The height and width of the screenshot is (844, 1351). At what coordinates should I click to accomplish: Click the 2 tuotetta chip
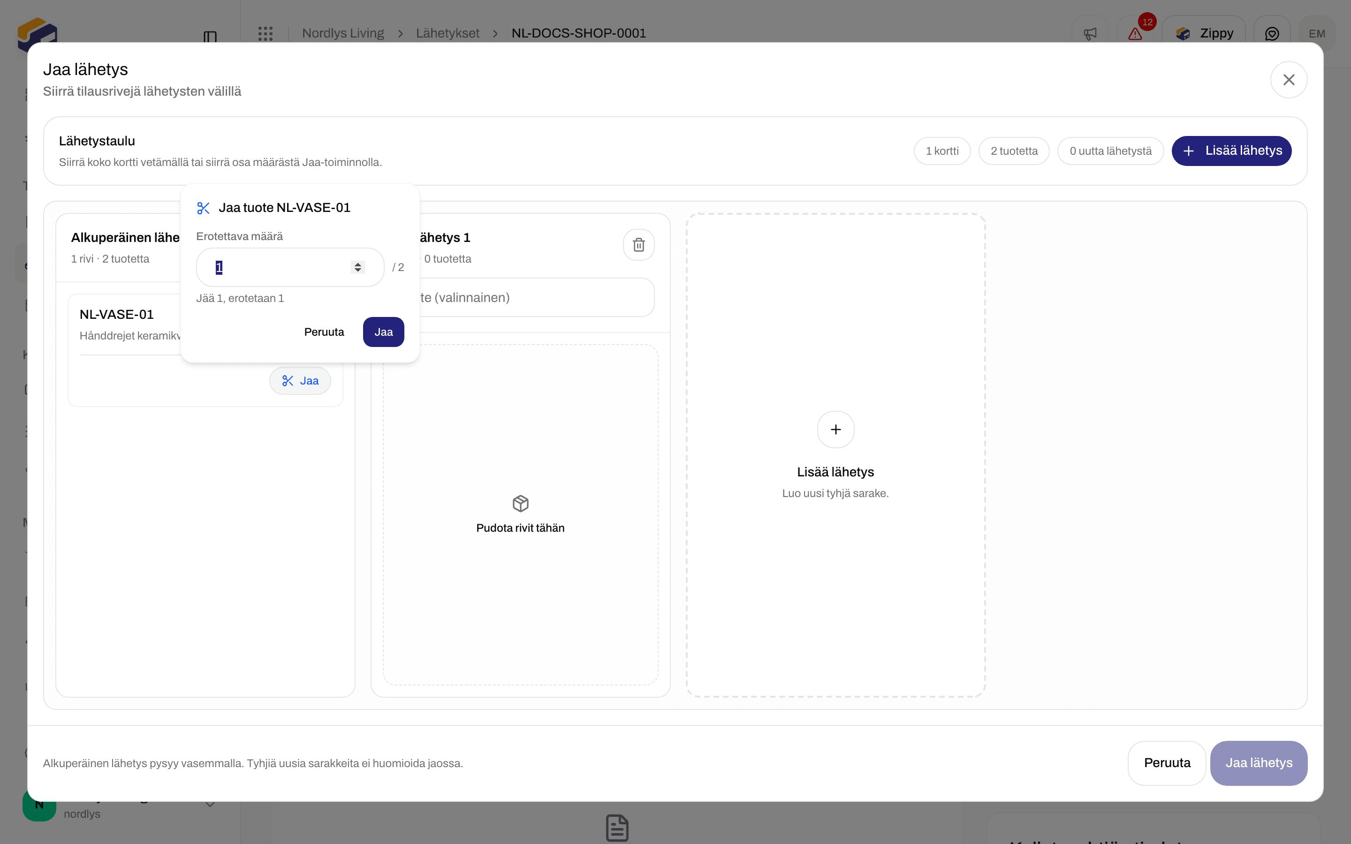tap(1014, 151)
